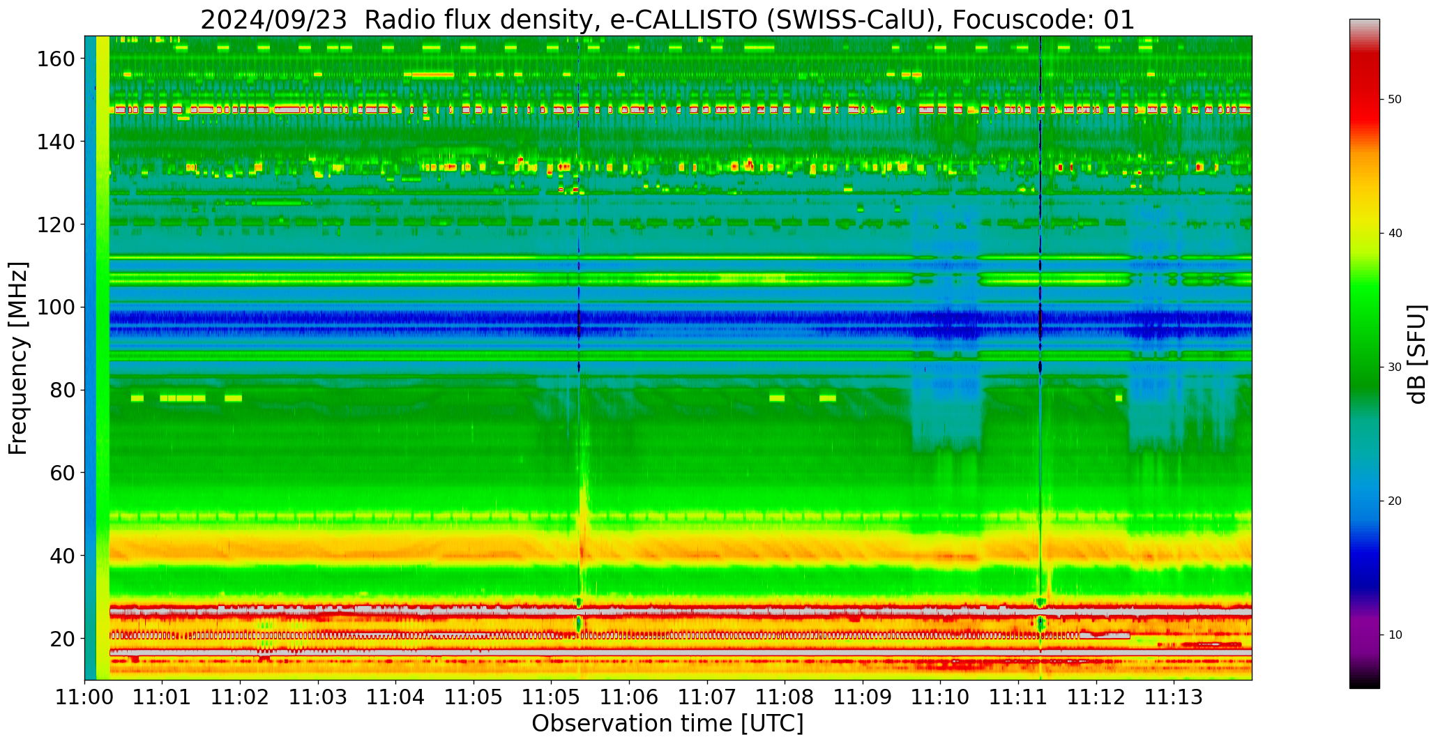
Task: Click the colorbar tick label 50
Action: click(x=1395, y=100)
